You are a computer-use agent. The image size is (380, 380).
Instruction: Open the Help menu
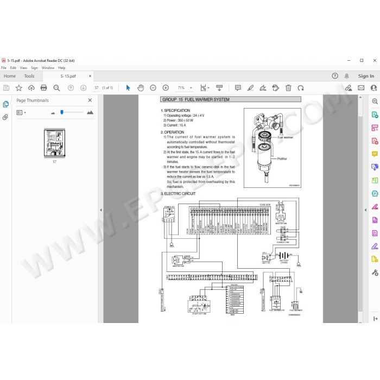pos(62,68)
